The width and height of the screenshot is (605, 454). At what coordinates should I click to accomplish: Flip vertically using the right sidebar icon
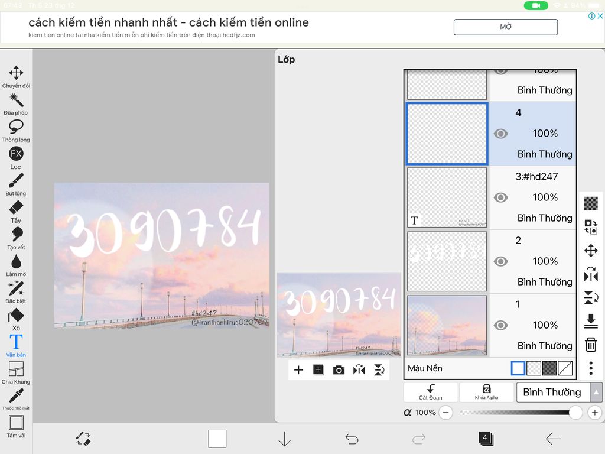click(591, 298)
